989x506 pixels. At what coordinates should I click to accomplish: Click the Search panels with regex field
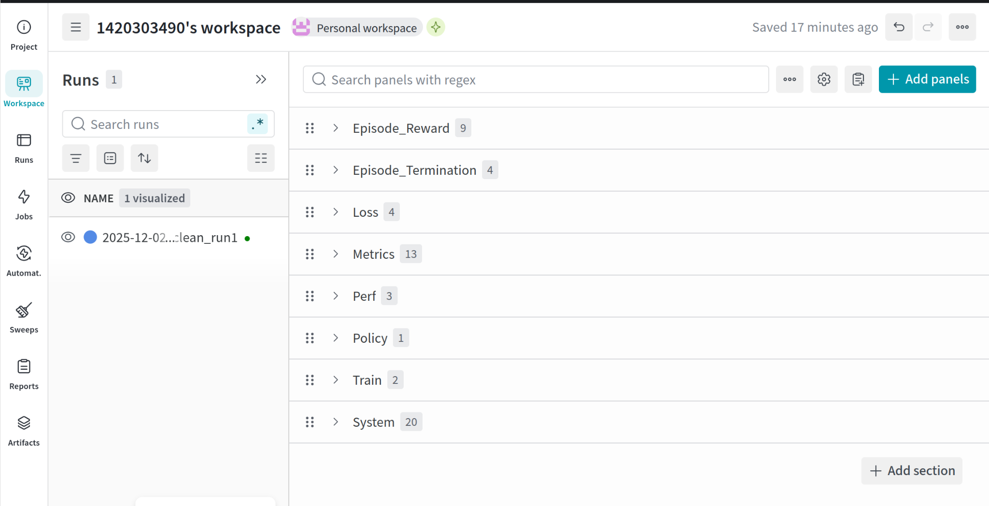coord(536,79)
